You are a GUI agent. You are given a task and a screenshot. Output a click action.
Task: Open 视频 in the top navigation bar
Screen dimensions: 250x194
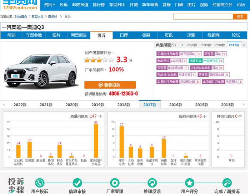point(204,5)
